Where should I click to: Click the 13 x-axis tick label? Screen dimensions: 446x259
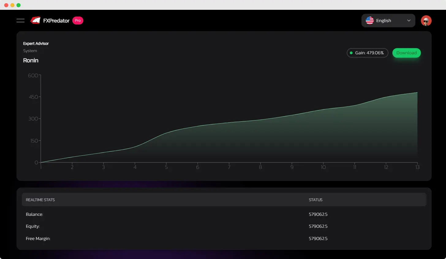[417, 167]
